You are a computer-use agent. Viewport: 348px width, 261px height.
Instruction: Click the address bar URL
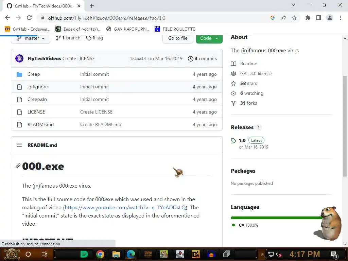coord(106,18)
